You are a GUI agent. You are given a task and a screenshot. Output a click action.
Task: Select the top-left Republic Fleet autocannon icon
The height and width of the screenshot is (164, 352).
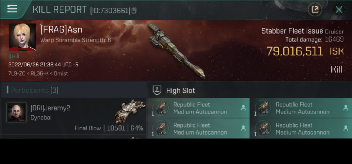click(161, 108)
